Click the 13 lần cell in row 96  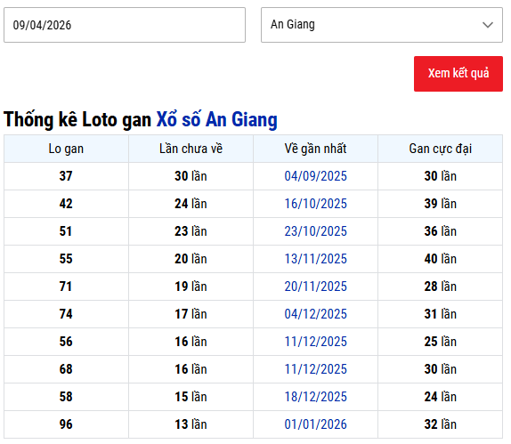(191, 424)
